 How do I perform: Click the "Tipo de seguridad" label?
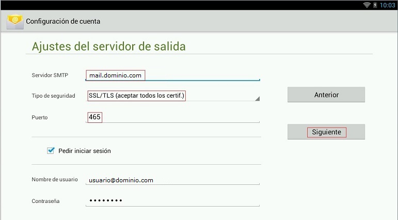(53, 96)
